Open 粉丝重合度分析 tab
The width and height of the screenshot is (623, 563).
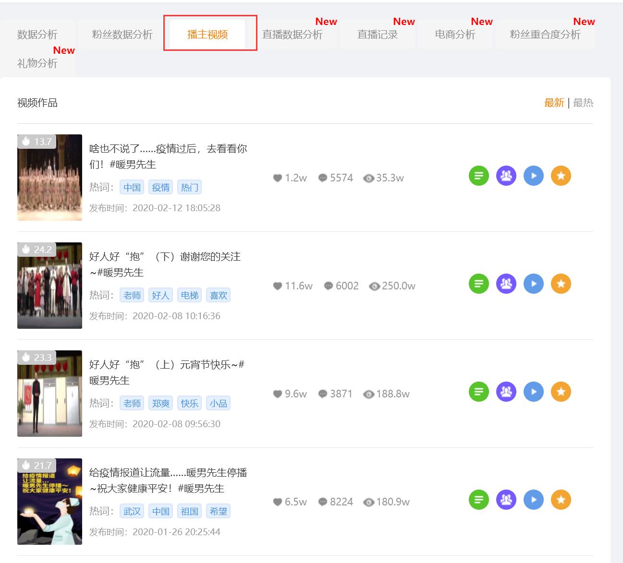coord(545,35)
